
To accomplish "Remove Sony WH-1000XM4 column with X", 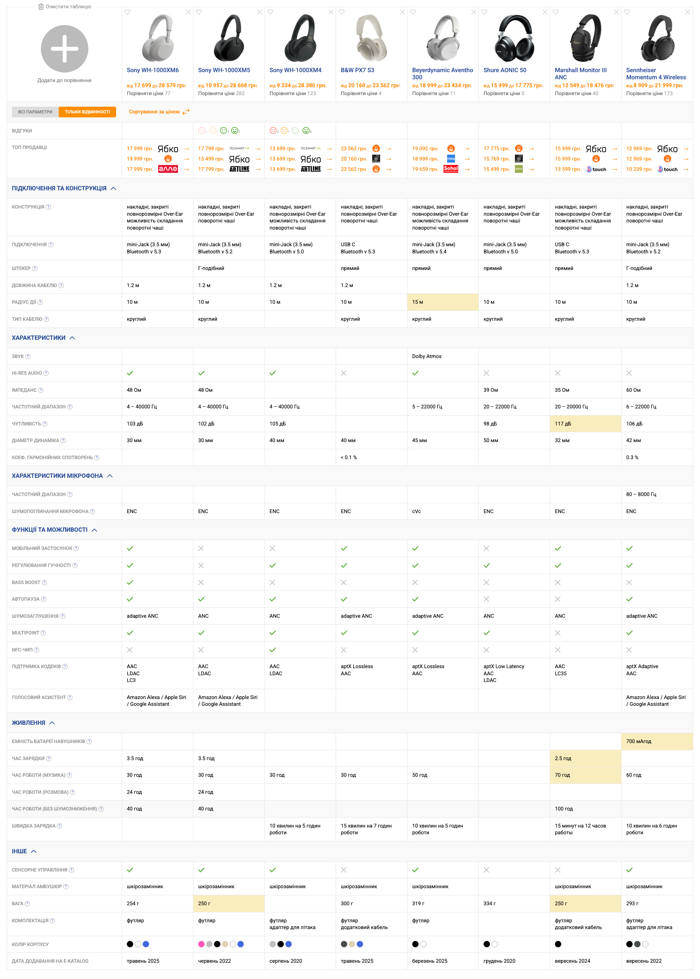I will [x=331, y=12].
